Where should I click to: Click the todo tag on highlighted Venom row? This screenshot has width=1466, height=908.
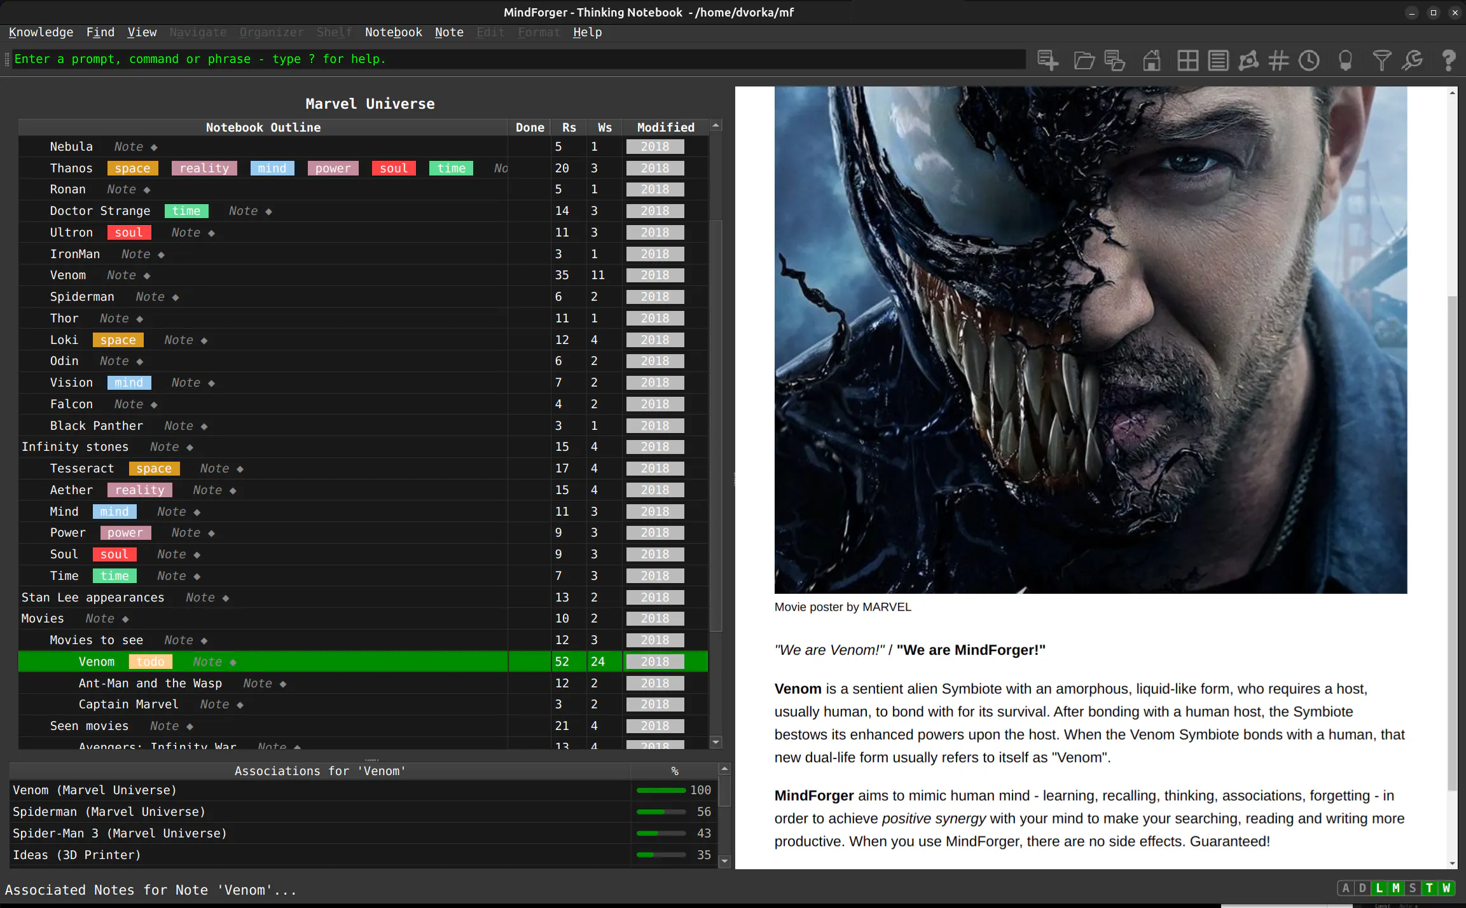[x=151, y=662]
